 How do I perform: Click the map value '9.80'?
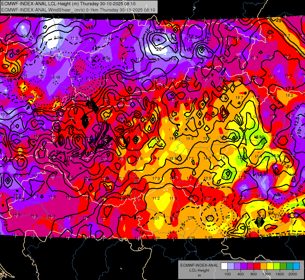[261, 236]
